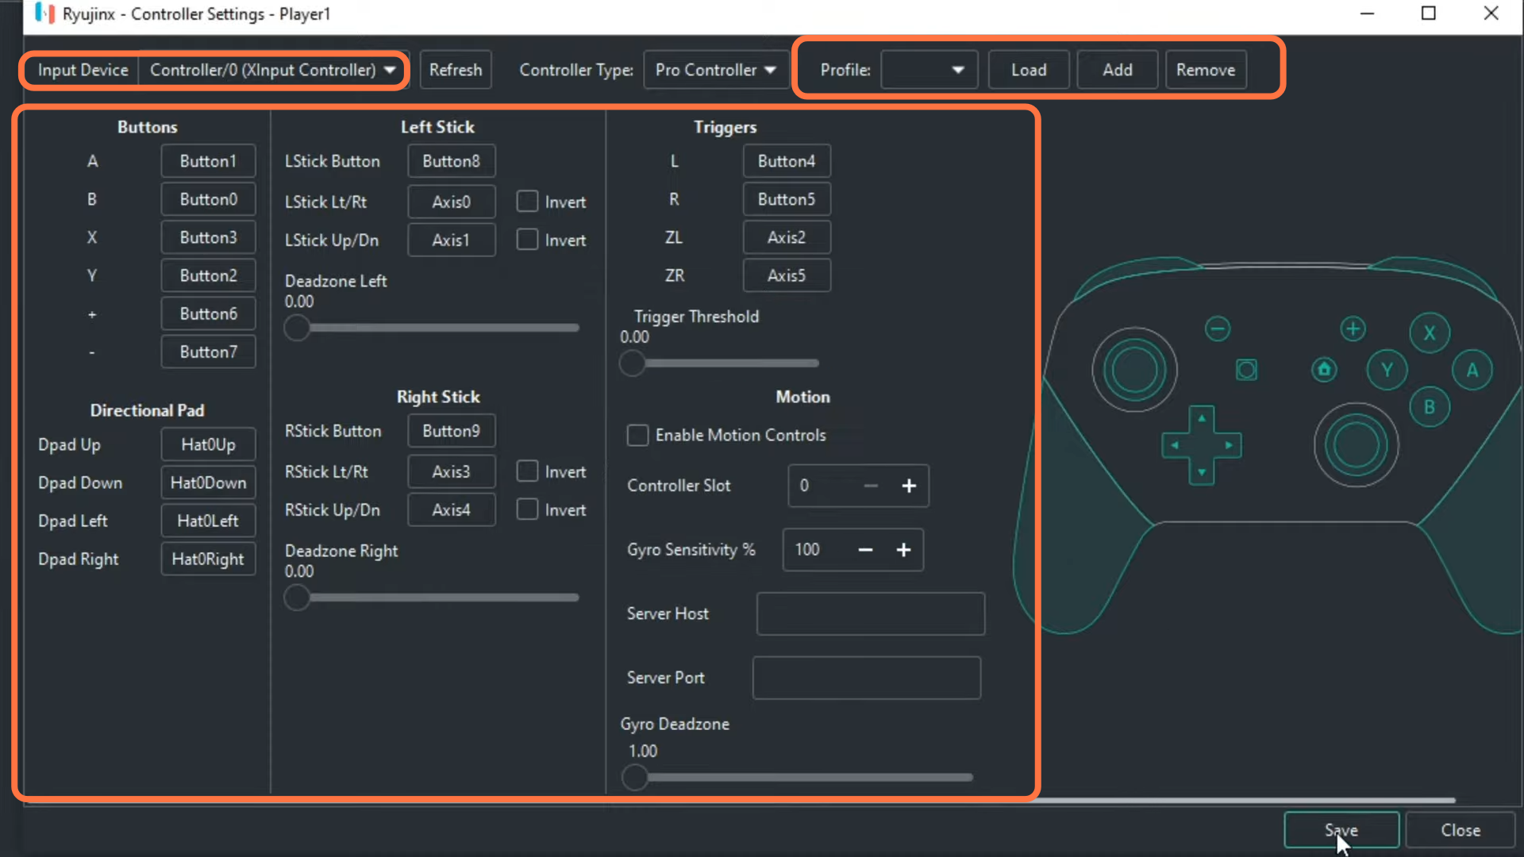Click Remove profile button

tap(1206, 70)
